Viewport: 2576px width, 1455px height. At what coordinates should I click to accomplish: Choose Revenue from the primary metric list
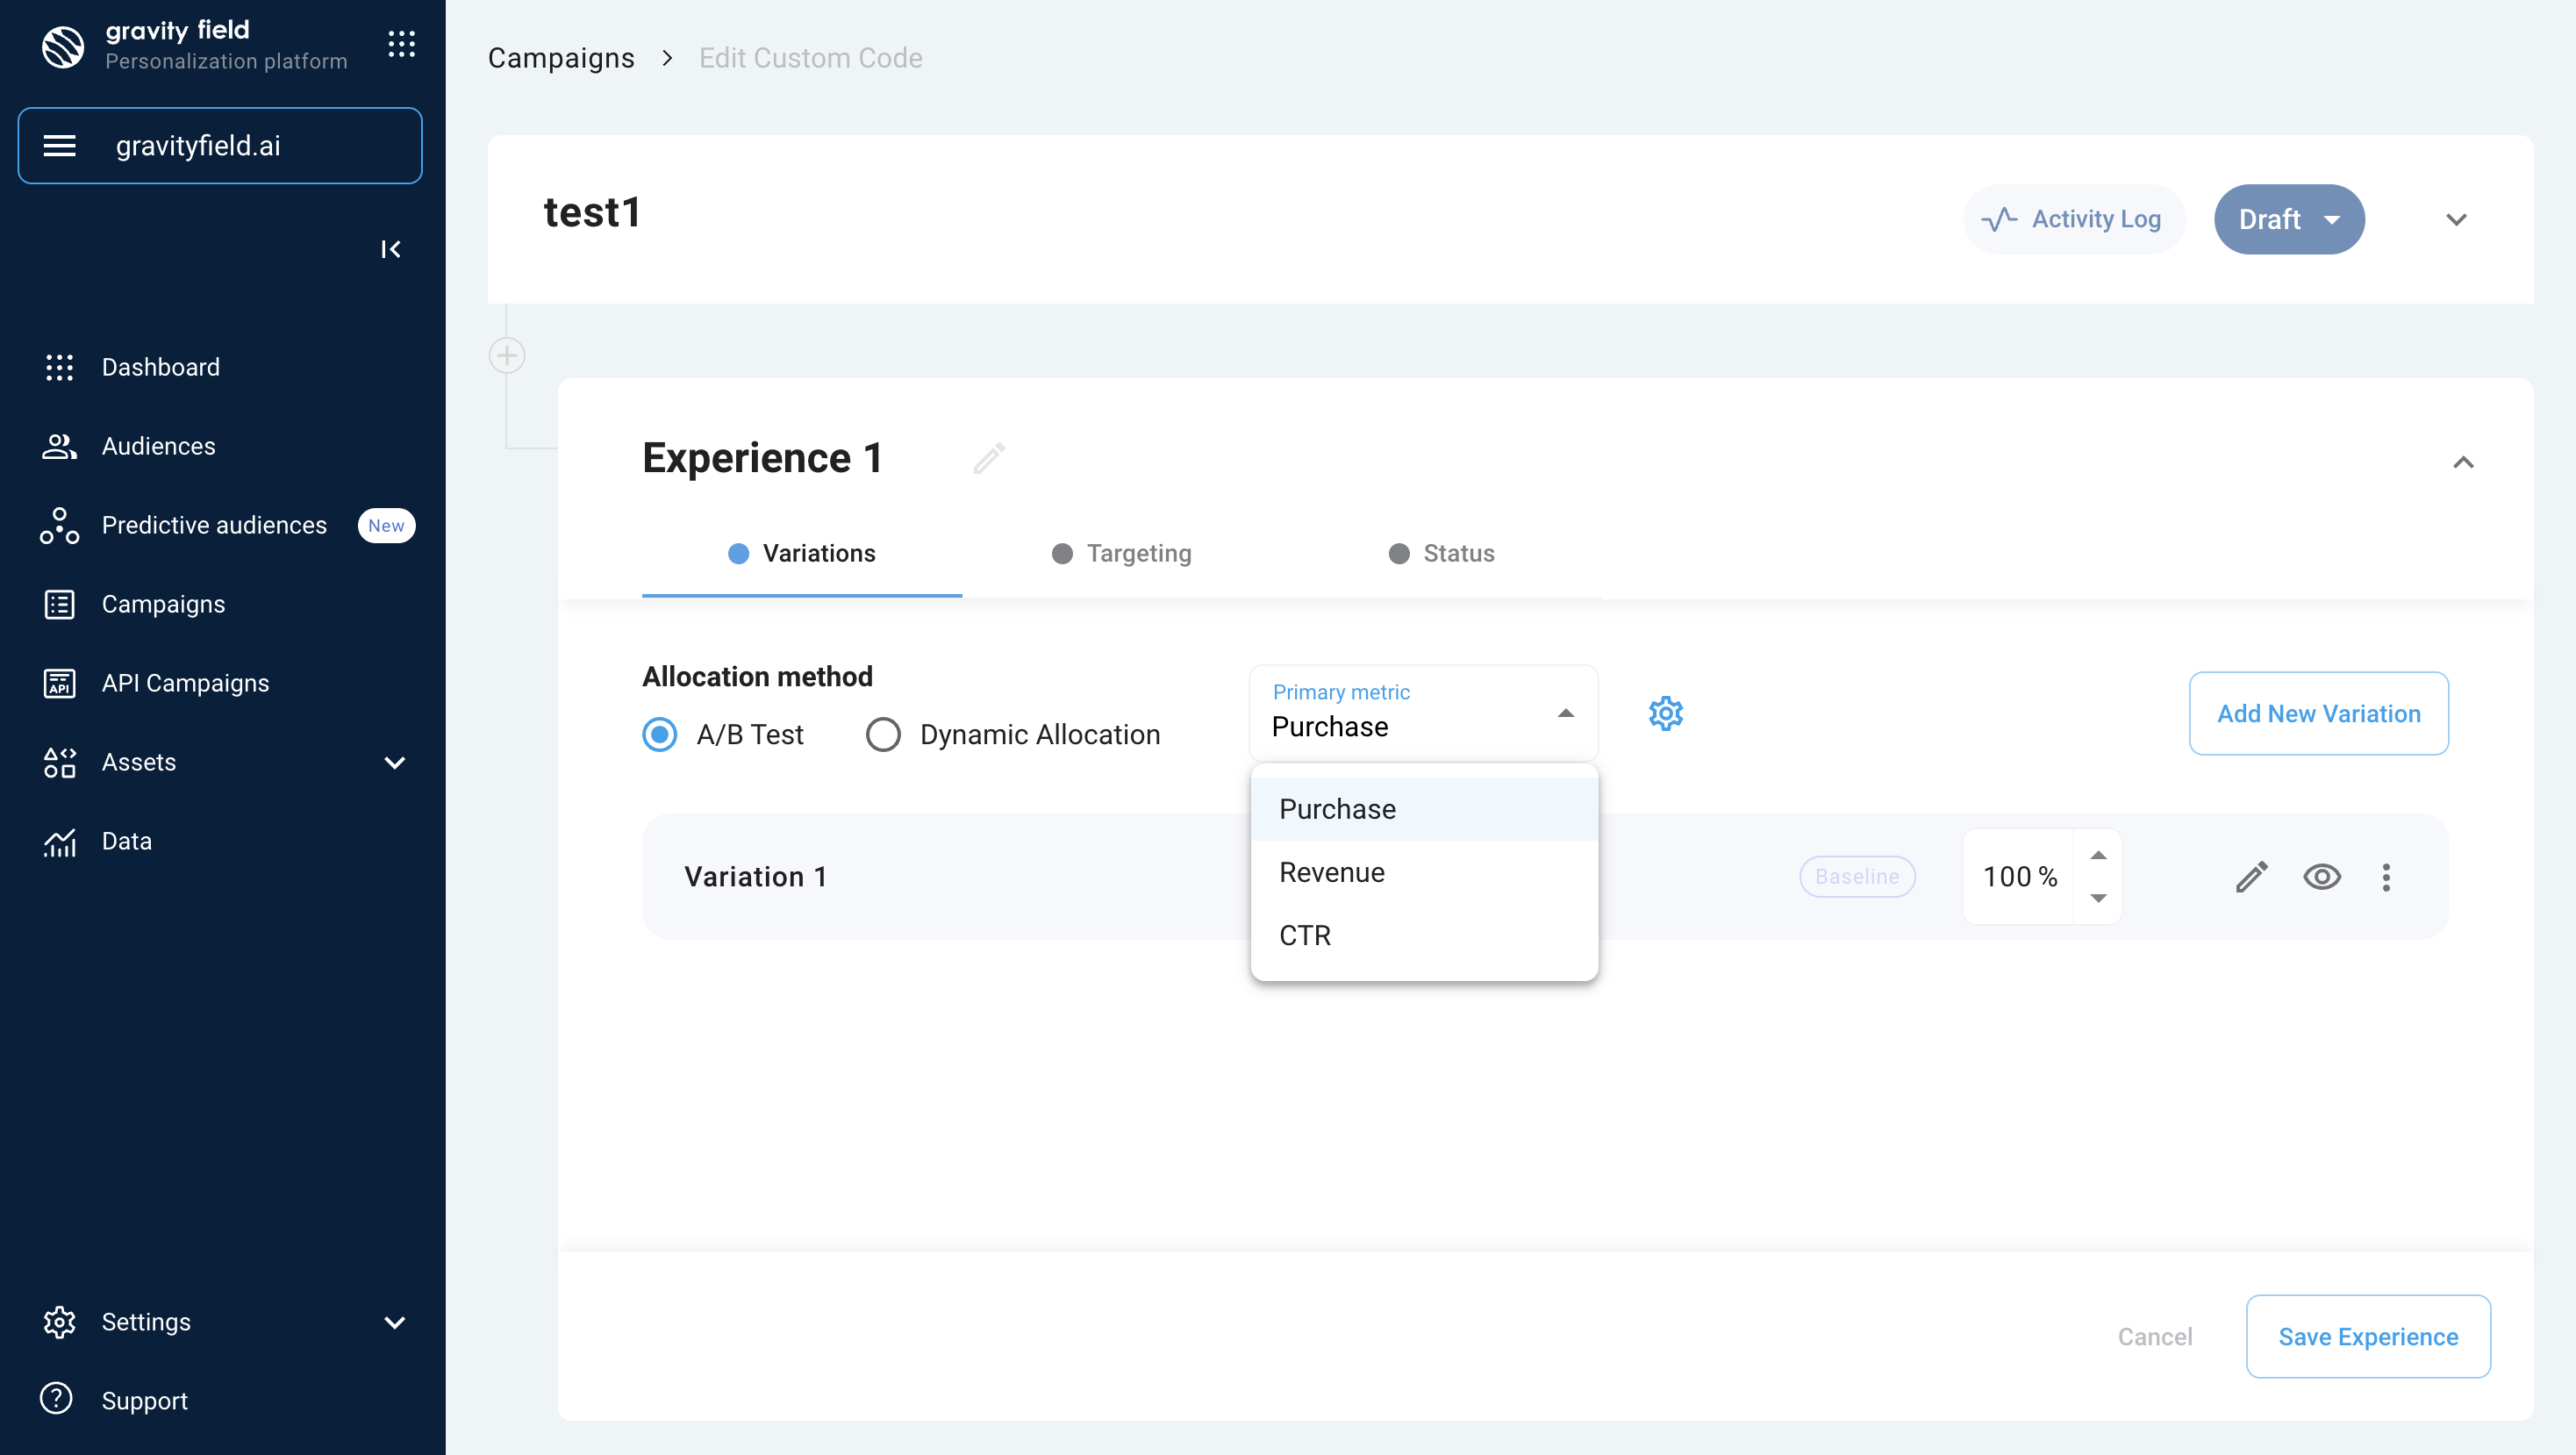pos(1331,872)
